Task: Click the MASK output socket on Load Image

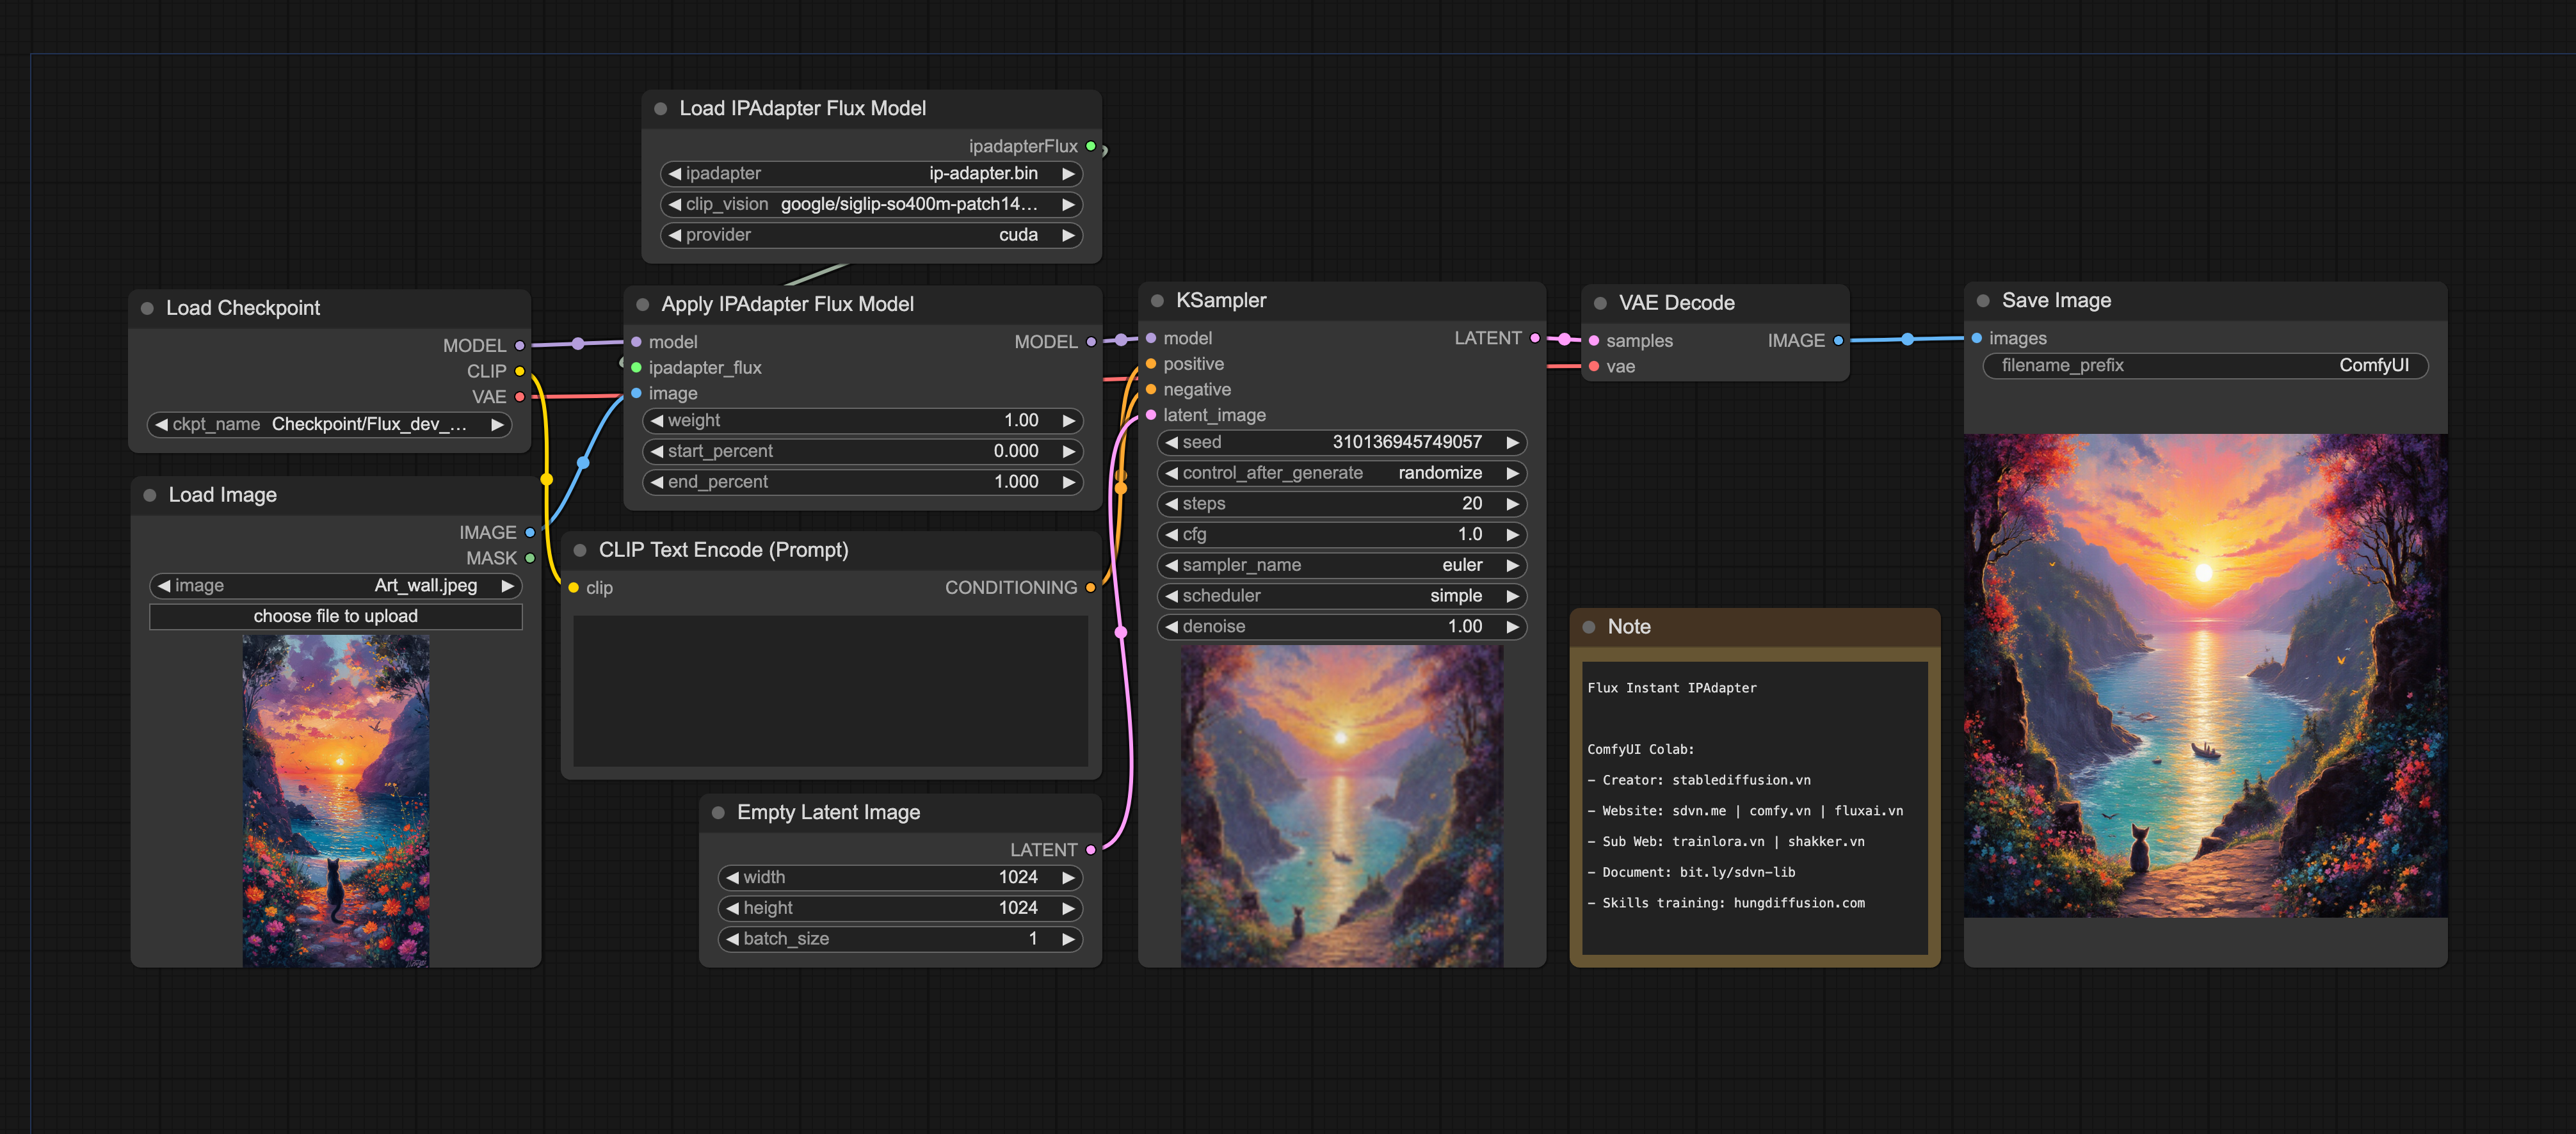Action: [x=530, y=558]
